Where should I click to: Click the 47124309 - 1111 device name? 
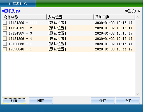coord(23,23)
